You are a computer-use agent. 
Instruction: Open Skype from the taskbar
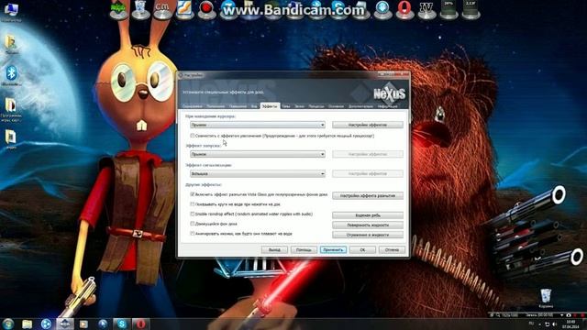122,324
